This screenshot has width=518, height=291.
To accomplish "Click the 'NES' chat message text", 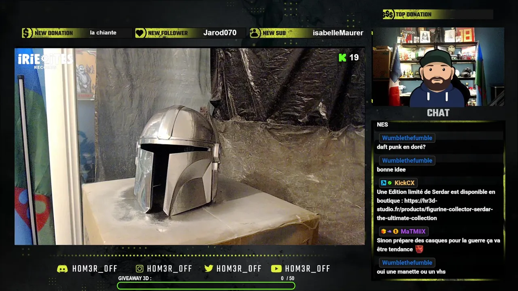I will point(382,124).
